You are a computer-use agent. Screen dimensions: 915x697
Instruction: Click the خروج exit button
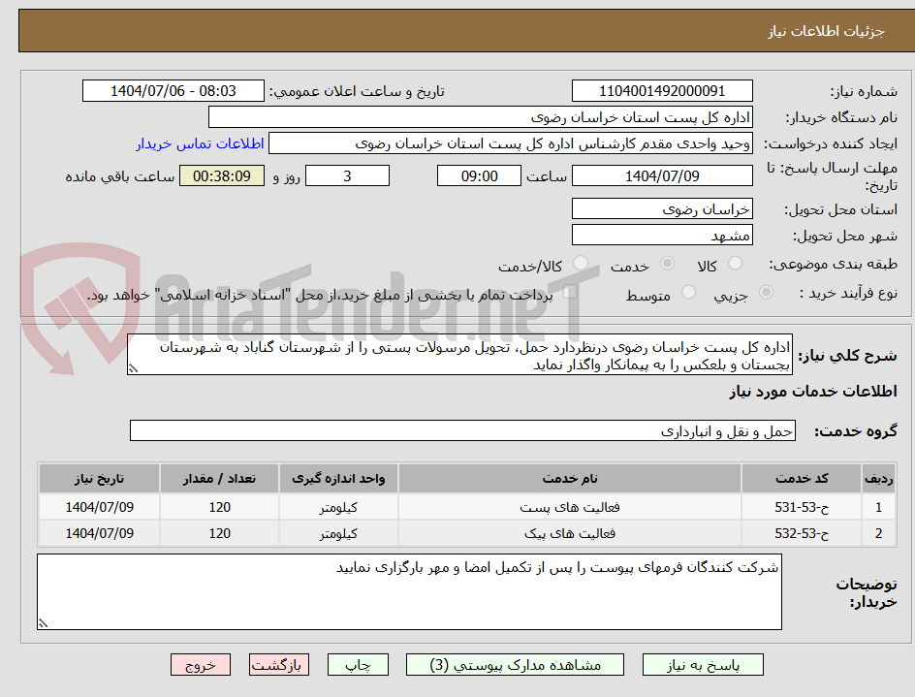coord(201,665)
